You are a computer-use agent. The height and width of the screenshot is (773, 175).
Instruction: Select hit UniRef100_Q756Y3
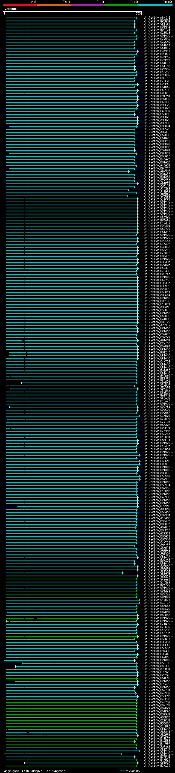click(157, 684)
